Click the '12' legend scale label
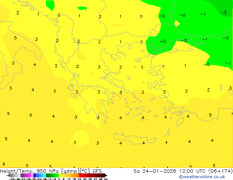 point(69,179)
